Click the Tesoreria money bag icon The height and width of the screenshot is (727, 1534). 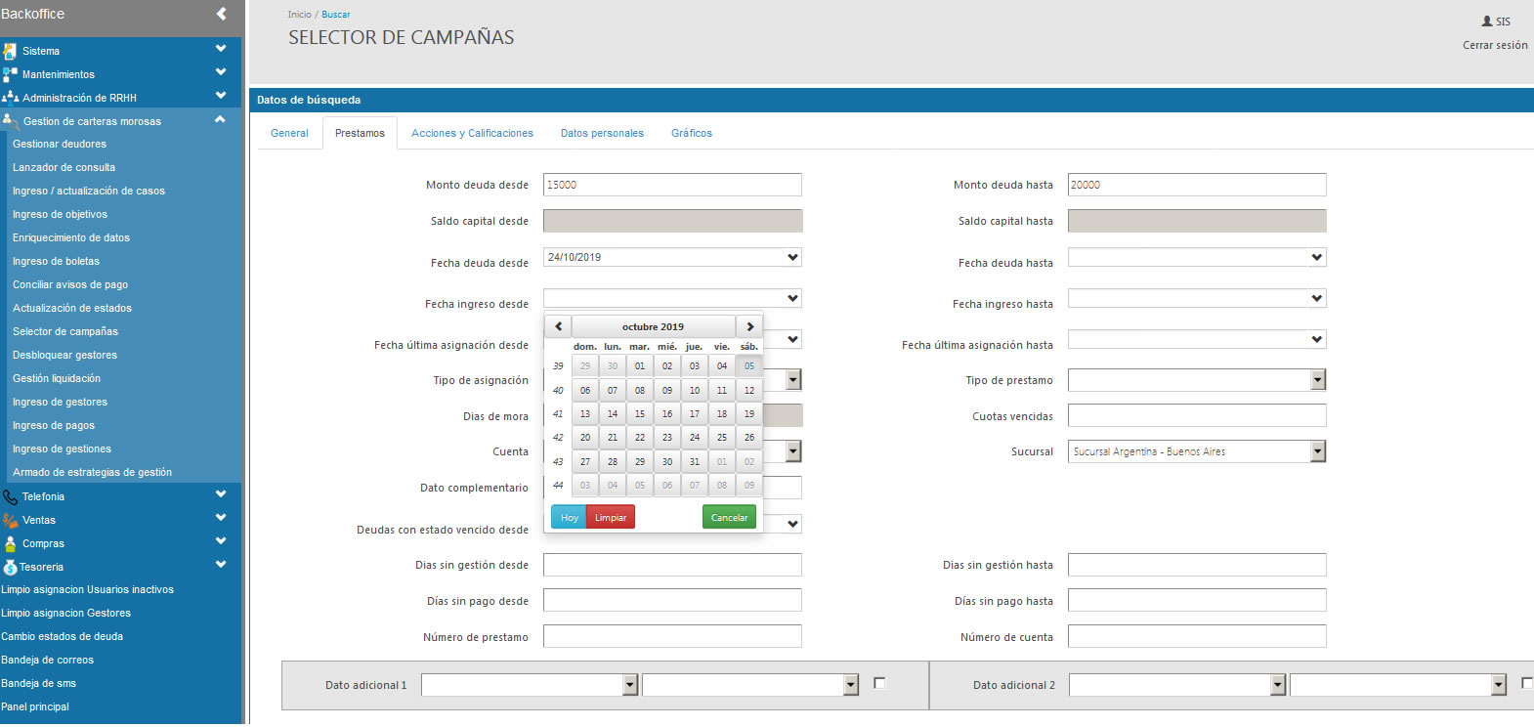coord(10,567)
